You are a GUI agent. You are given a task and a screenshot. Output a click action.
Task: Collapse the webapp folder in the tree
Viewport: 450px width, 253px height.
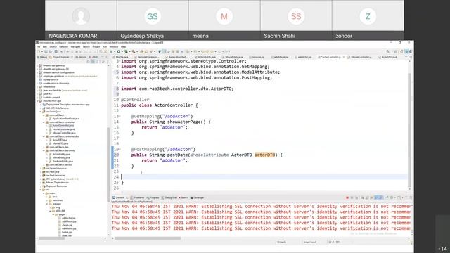tap(47, 204)
